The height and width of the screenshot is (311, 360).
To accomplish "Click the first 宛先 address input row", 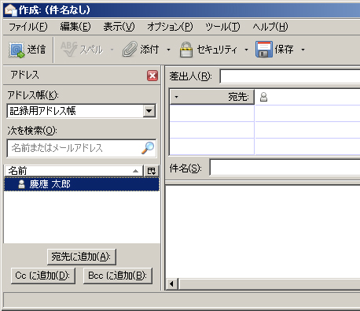I will point(307,97).
